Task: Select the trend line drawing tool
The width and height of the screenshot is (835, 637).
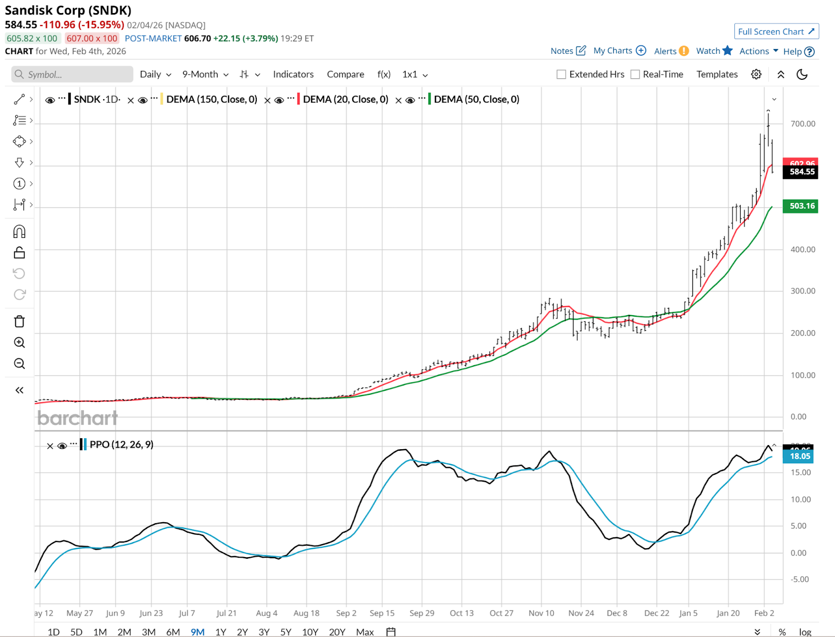Action: click(x=19, y=99)
